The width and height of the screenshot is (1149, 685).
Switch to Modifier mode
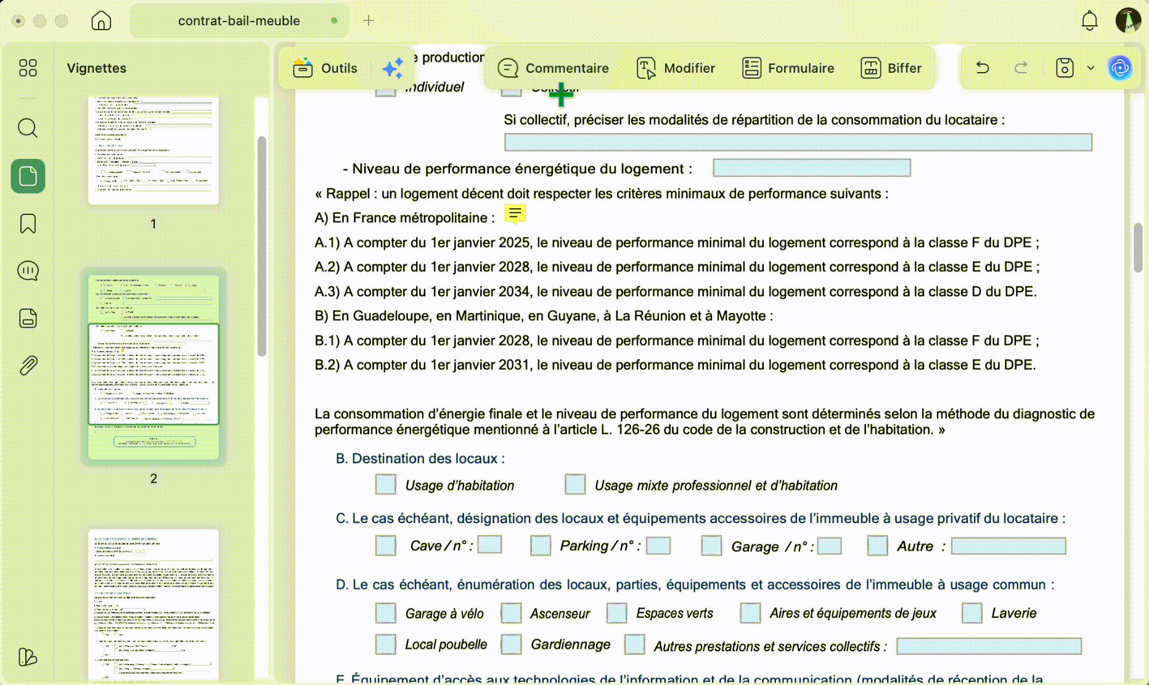[x=676, y=68]
